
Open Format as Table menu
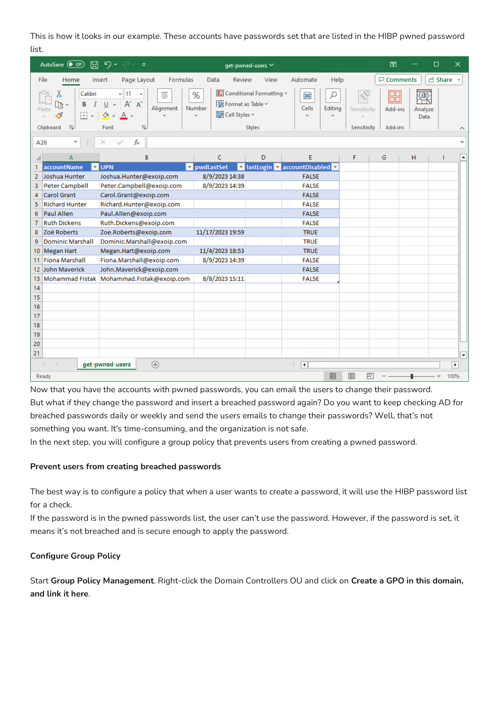pos(242,104)
